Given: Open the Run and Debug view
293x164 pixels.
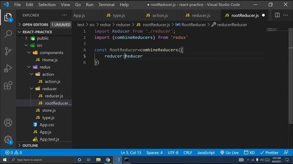Looking at the screenshot, I should pyautogui.click(x=8, y=68).
